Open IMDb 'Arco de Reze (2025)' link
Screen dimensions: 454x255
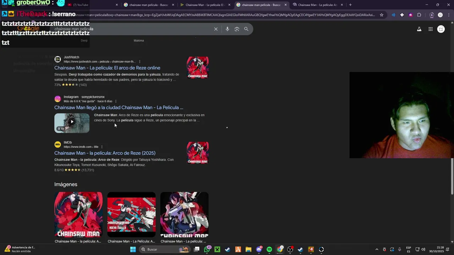pyautogui.click(x=105, y=153)
